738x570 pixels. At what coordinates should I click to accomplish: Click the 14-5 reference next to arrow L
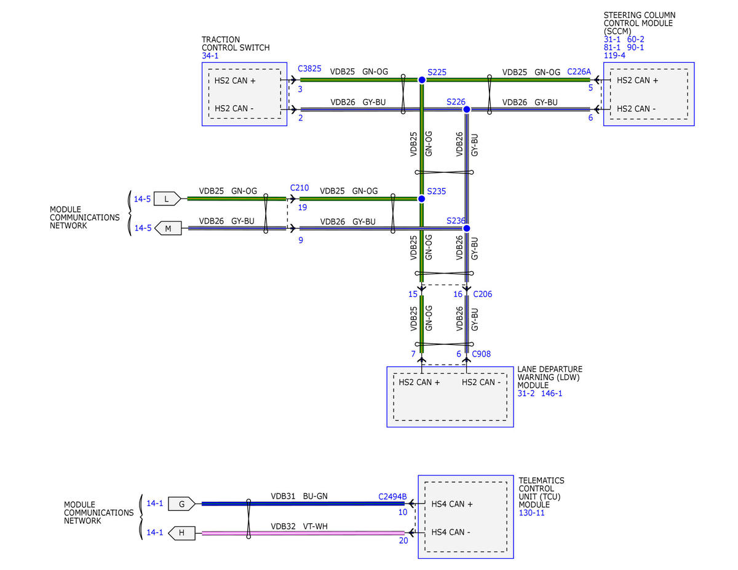click(x=143, y=199)
